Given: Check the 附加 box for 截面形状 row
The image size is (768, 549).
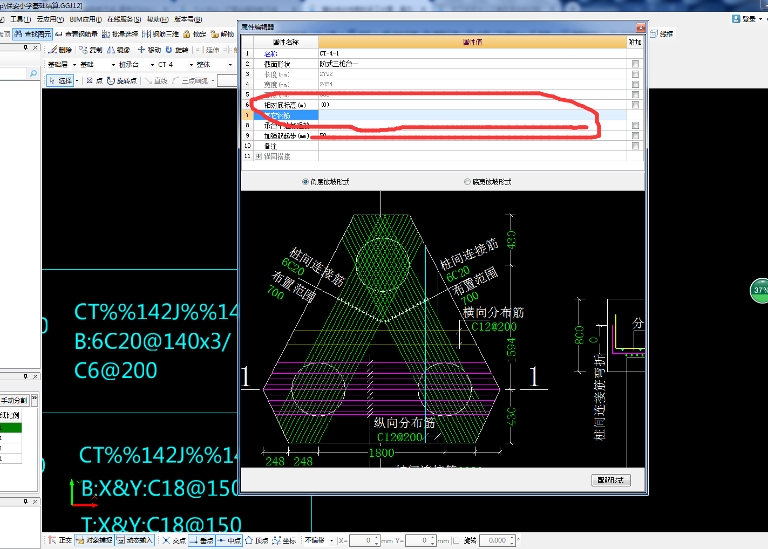Looking at the screenshot, I should pyautogui.click(x=635, y=64).
